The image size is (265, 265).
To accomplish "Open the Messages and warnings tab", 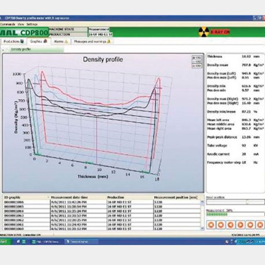I will [91, 41].
